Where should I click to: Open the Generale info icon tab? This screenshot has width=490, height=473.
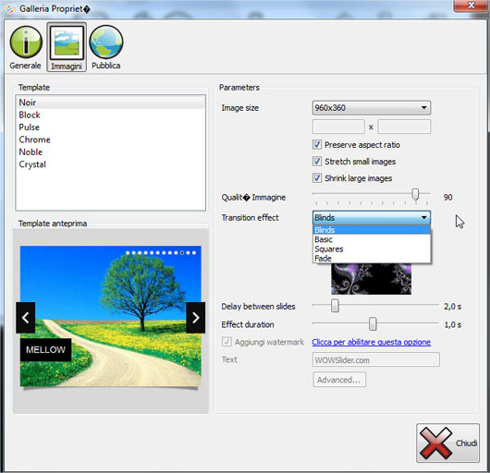pyautogui.click(x=26, y=42)
